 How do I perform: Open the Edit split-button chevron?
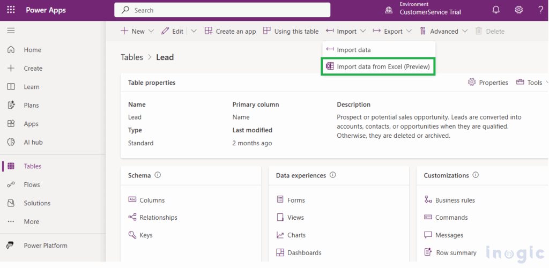pyautogui.click(x=194, y=32)
